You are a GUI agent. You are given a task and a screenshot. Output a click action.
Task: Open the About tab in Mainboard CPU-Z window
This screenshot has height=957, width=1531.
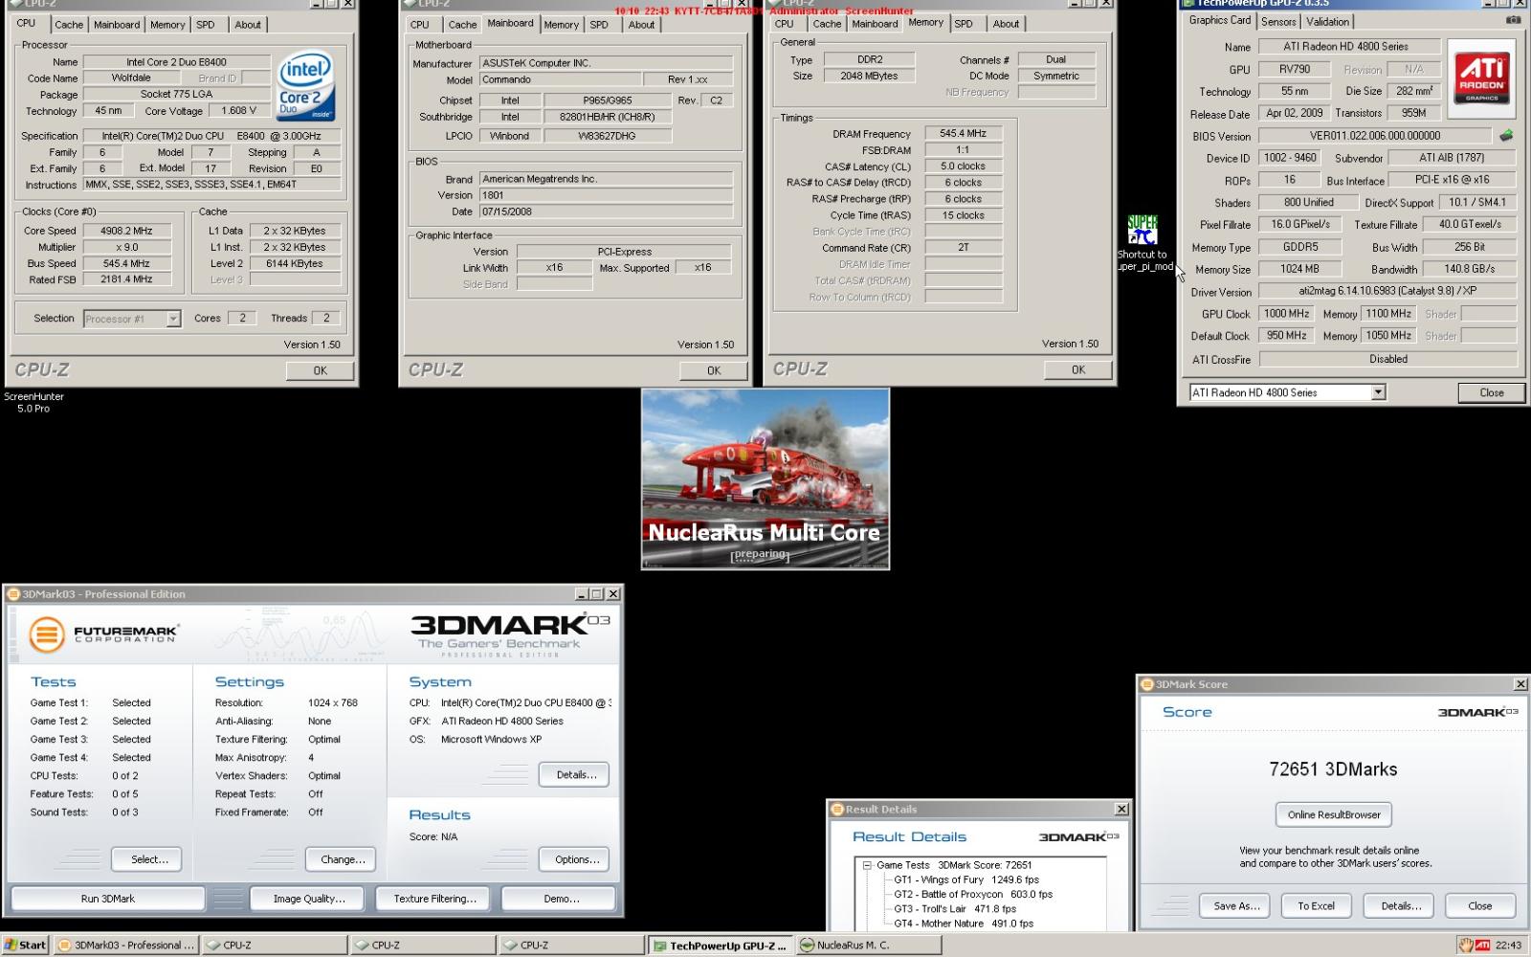click(x=641, y=25)
